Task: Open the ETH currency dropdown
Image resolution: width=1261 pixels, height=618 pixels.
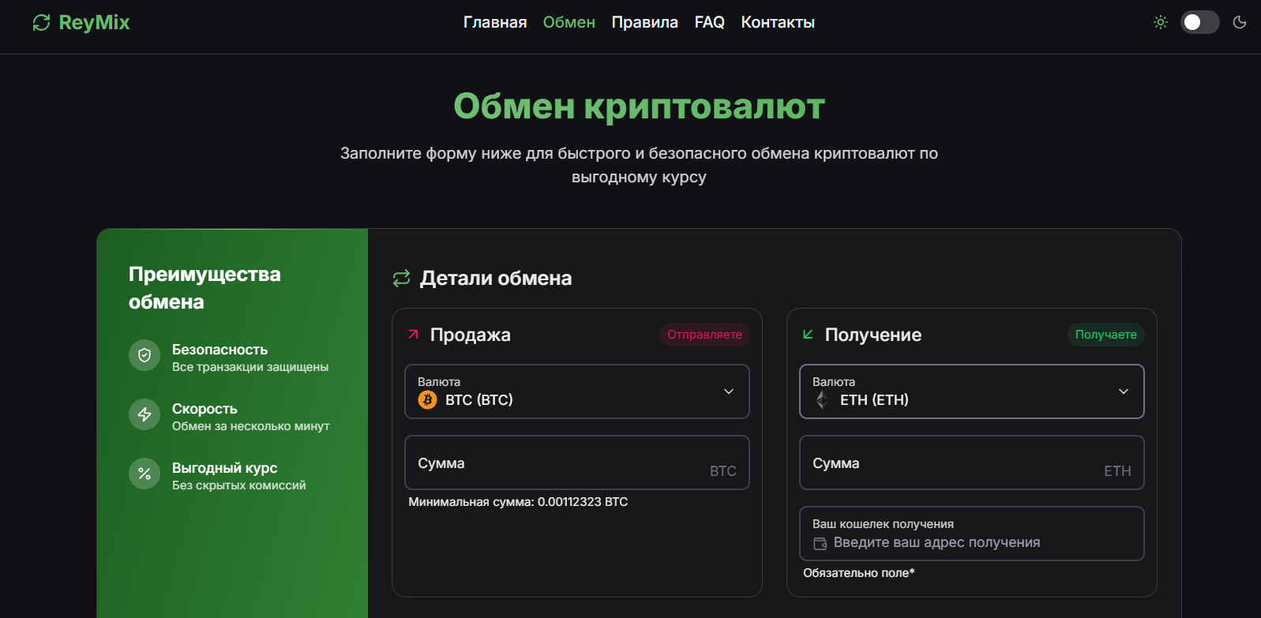Action: tap(972, 391)
